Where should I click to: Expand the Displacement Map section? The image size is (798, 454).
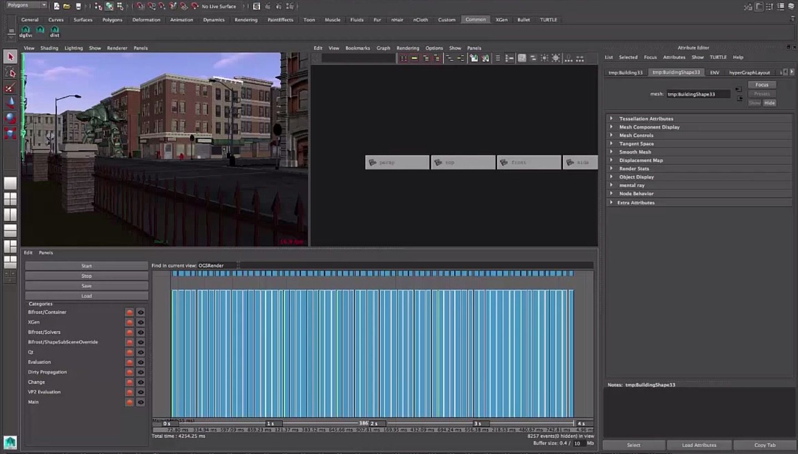click(699, 160)
